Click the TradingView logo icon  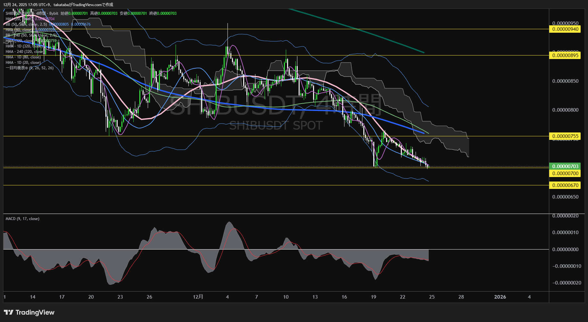[x=8, y=312]
